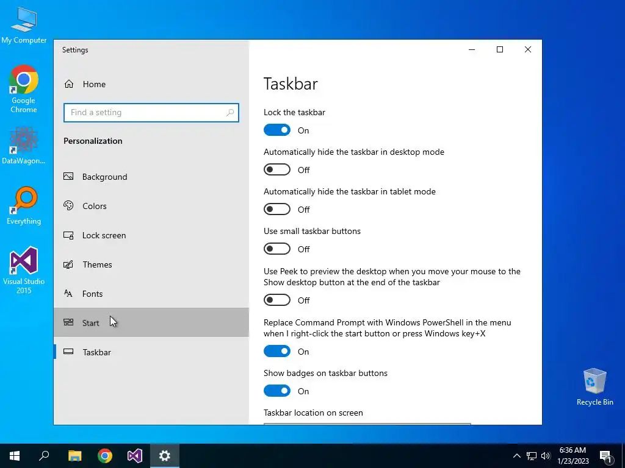Open the network status tray icon
The height and width of the screenshot is (468, 625).
point(532,456)
